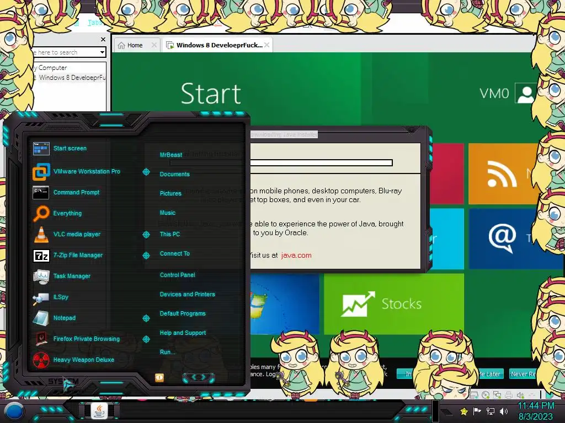Image resolution: width=565 pixels, height=423 pixels.
Task: Click the taskbar clock showing 11:44 PM
Action: [x=536, y=406]
